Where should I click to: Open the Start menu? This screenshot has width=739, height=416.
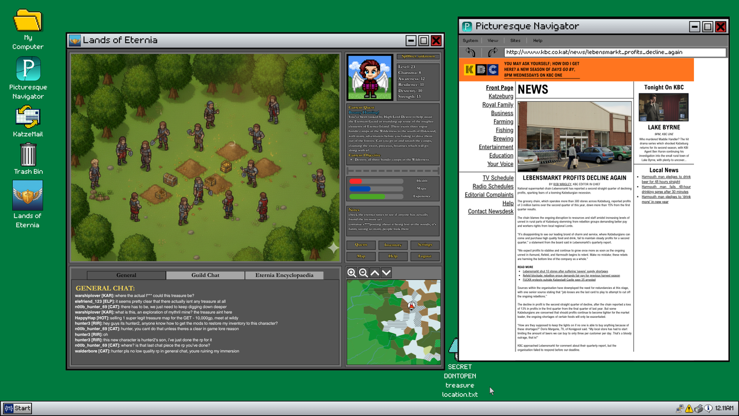click(x=17, y=408)
